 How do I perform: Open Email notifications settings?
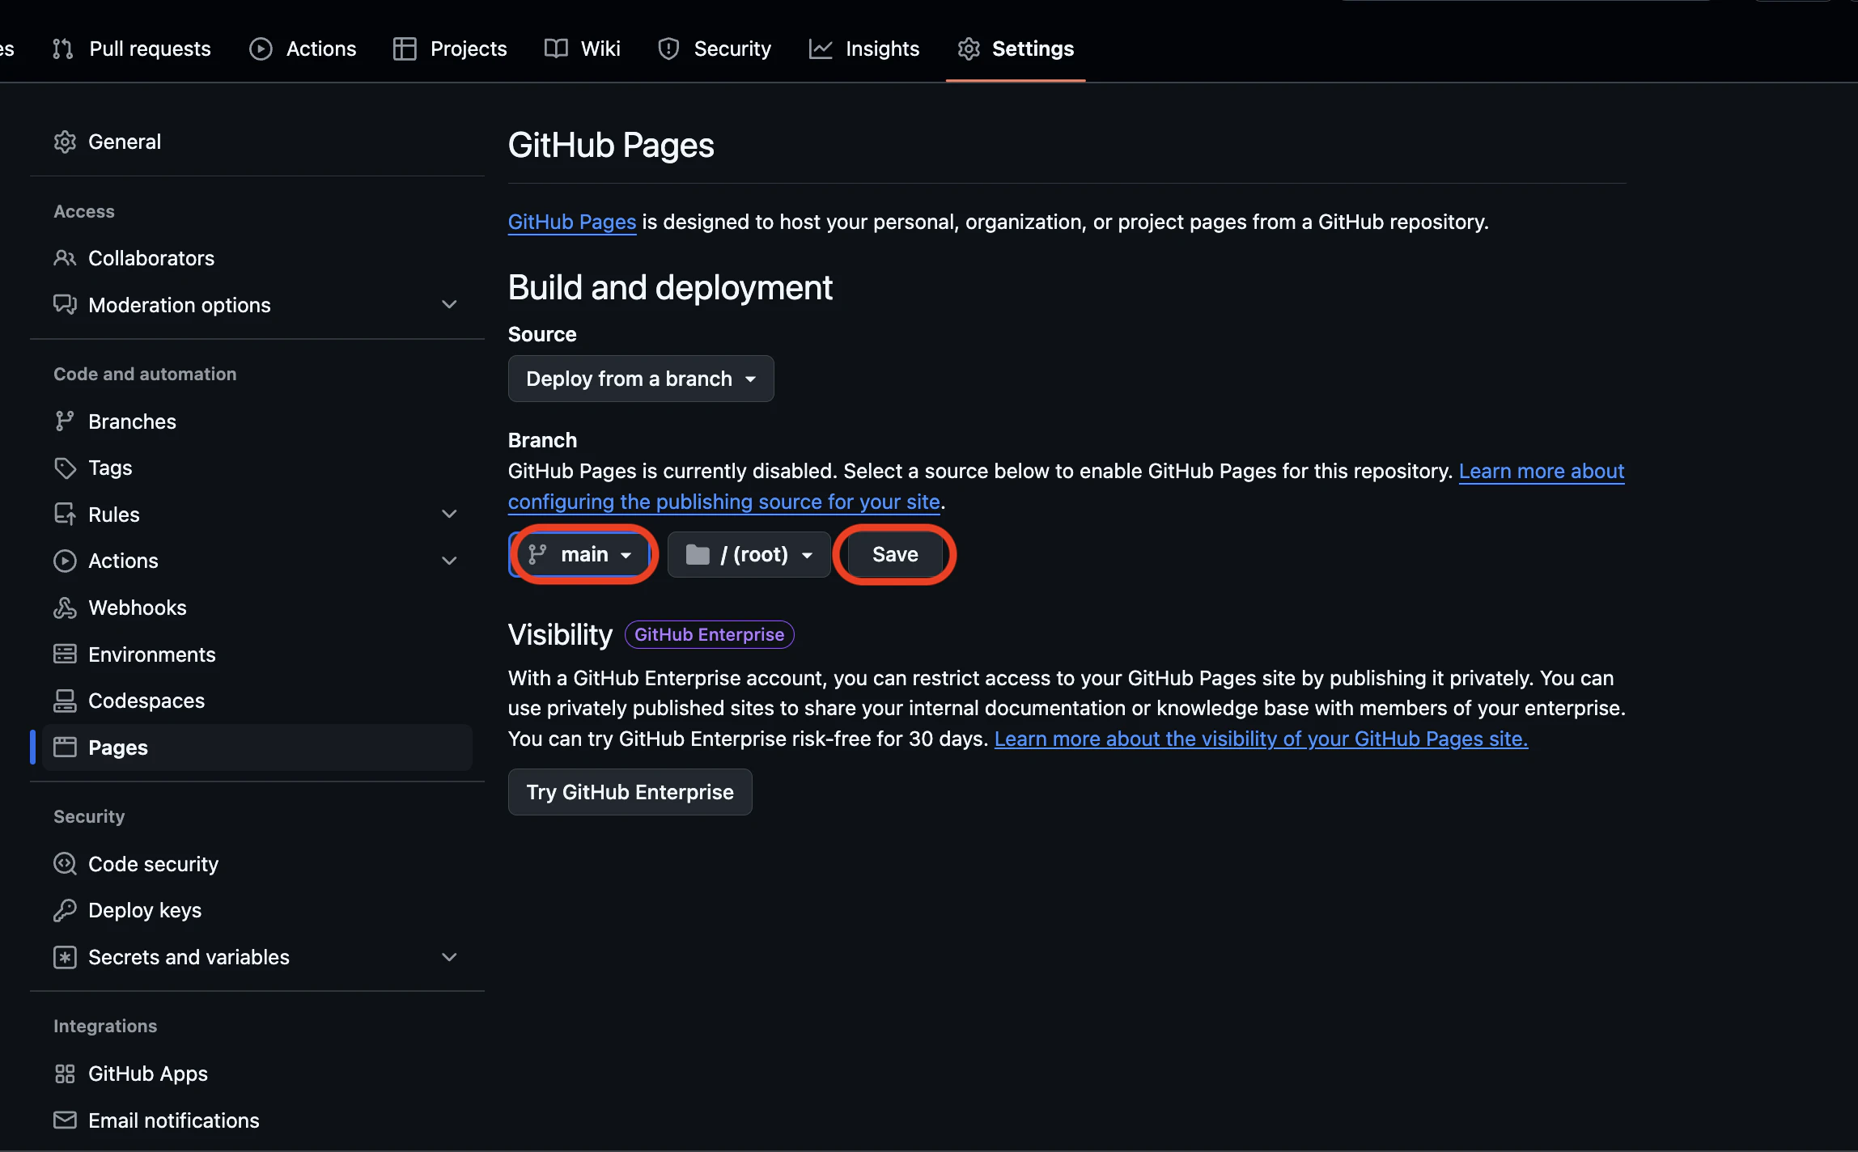tap(257, 1120)
